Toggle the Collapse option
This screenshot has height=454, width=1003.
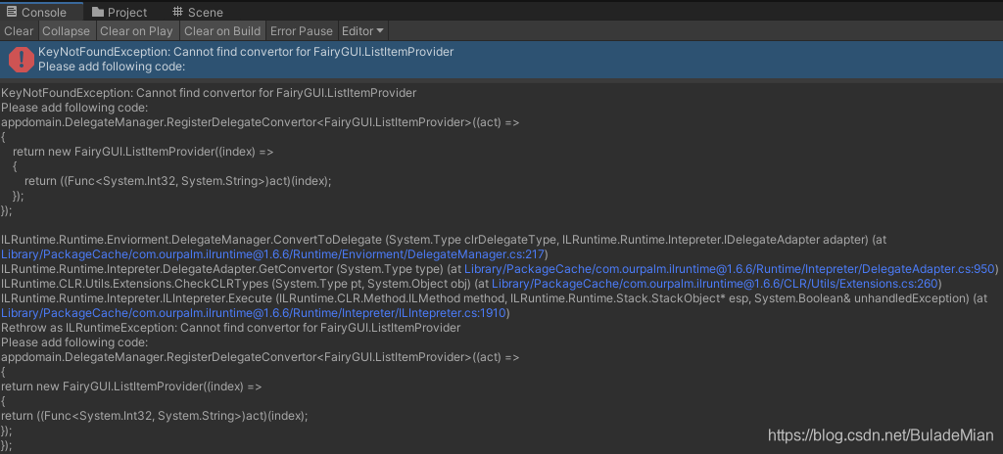click(67, 30)
